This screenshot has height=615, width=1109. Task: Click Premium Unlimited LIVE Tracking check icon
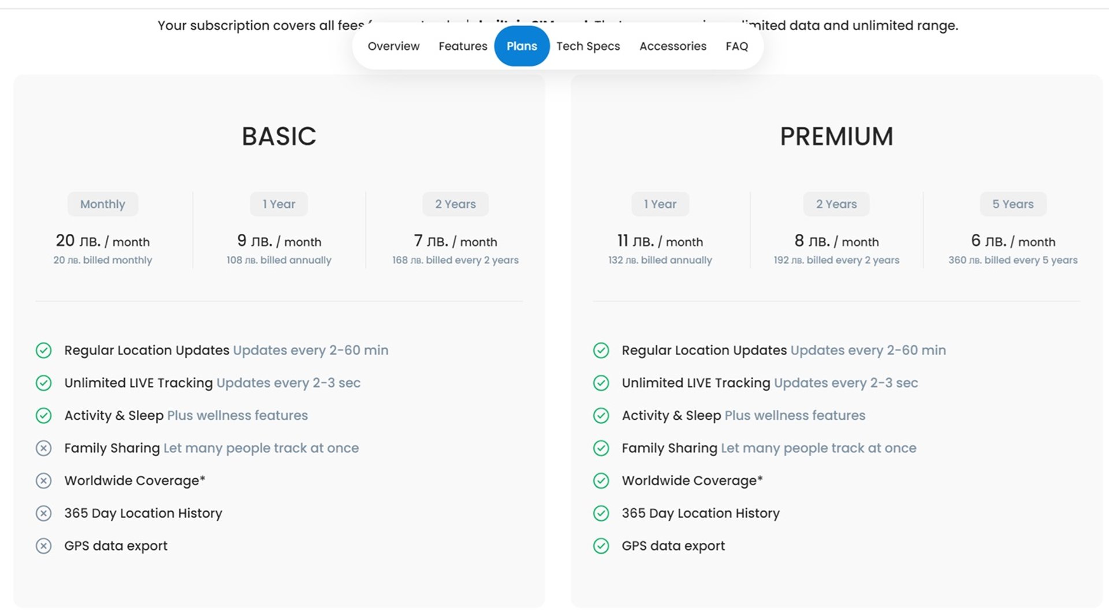601,383
